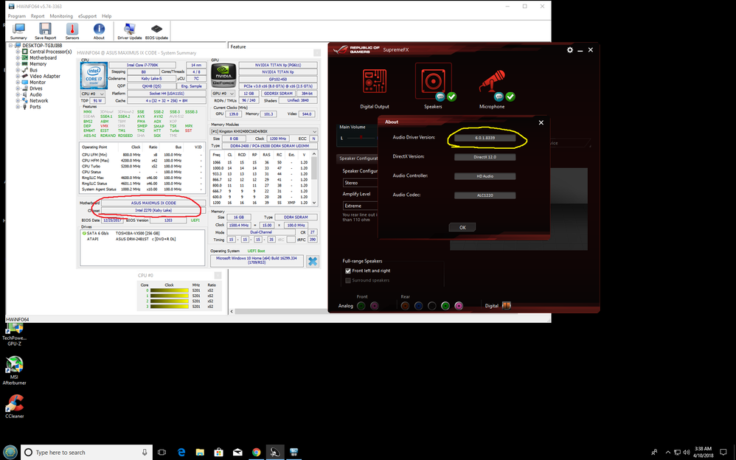
Task: Open the SupremeFX settings gear
Action: [570, 49]
